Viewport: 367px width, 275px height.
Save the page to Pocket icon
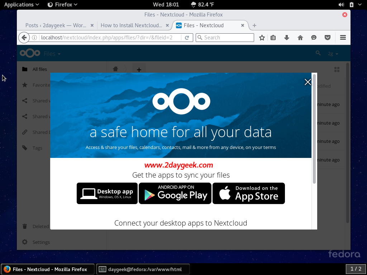(x=328, y=38)
